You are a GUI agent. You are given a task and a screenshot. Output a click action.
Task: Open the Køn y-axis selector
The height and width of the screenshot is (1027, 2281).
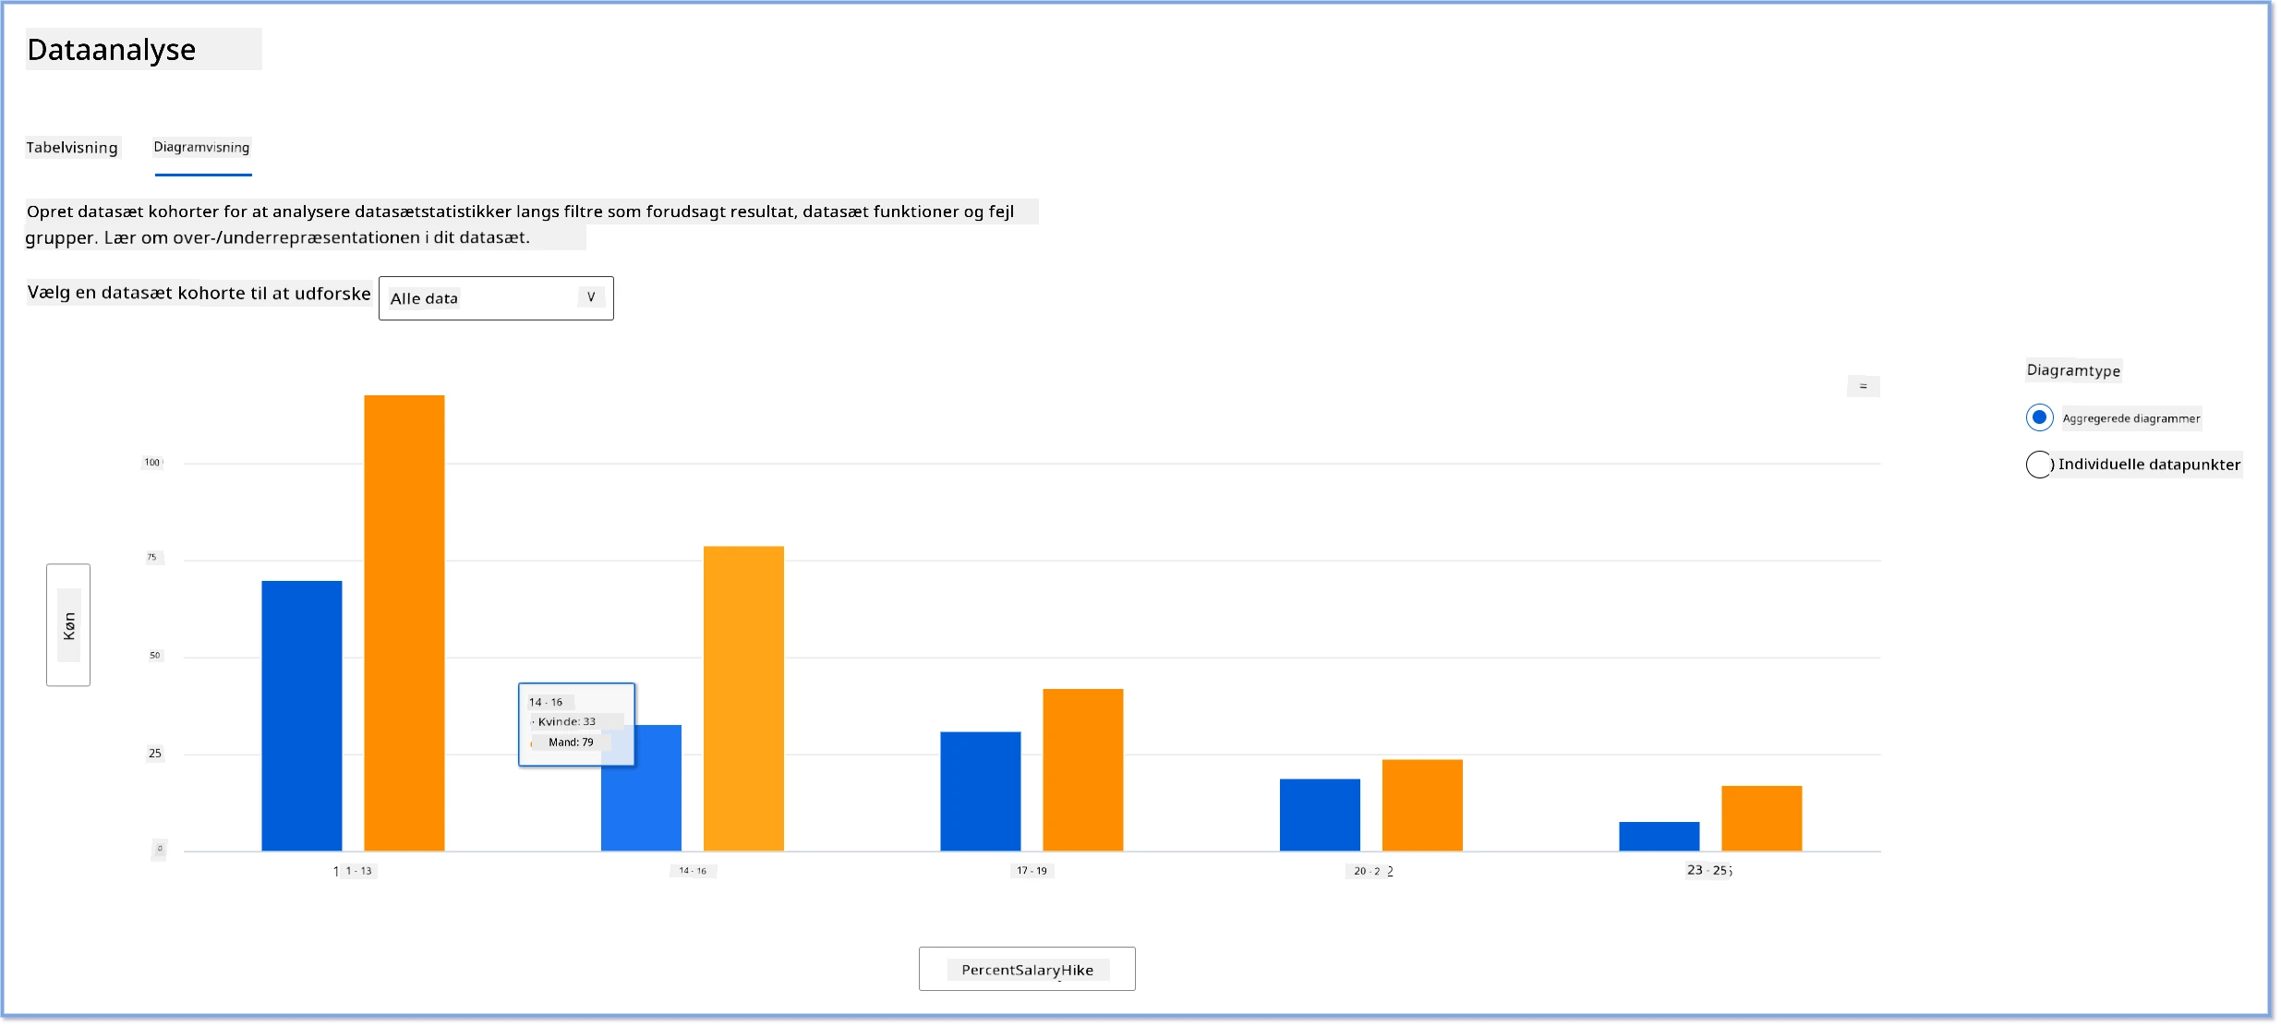[x=68, y=625]
